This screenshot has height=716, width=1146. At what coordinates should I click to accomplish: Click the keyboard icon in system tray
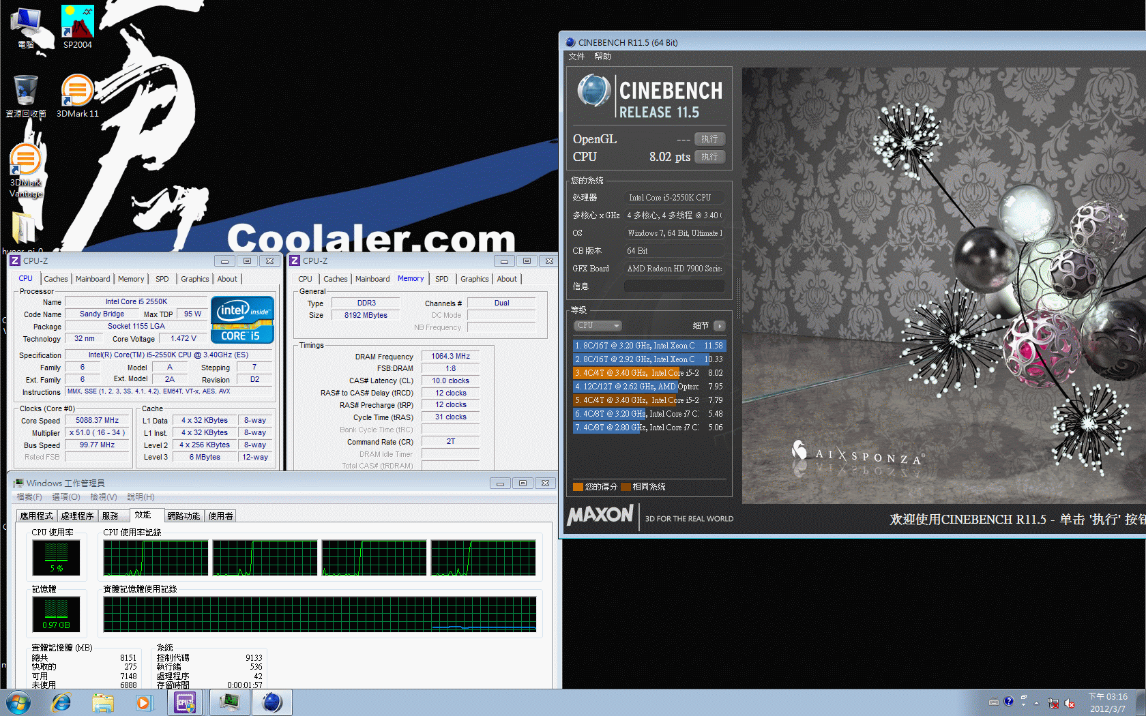tap(993, 702)
